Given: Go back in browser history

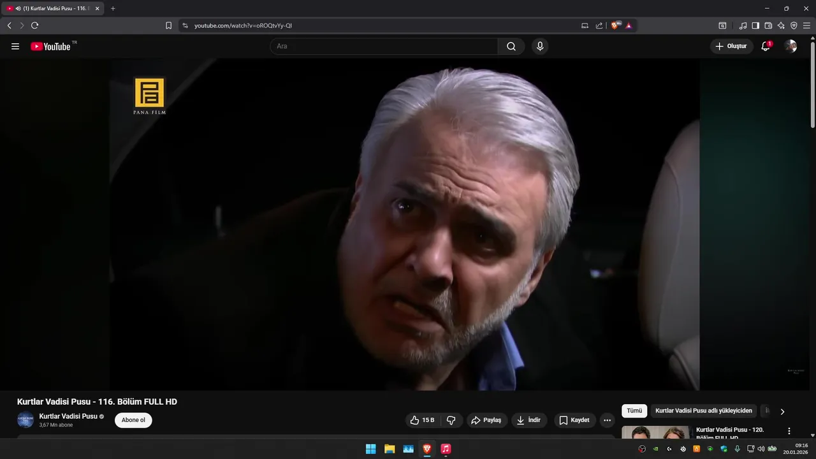Looking at the screenshot, I should pos(9,25).
